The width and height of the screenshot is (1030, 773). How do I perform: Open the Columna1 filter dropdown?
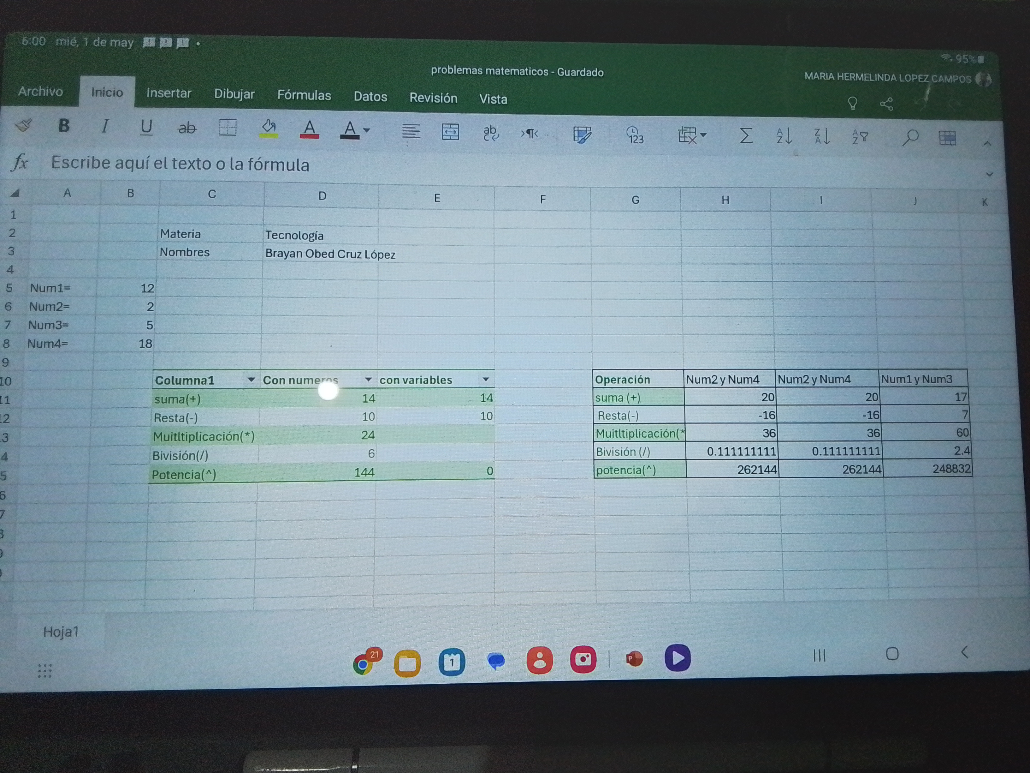pyautogui.click(x=251, y=380)
